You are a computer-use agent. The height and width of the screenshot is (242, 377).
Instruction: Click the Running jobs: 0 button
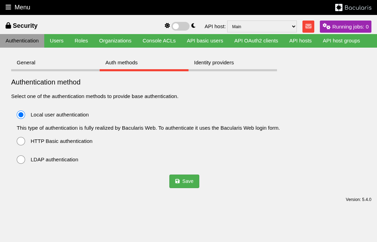[346, 27]
